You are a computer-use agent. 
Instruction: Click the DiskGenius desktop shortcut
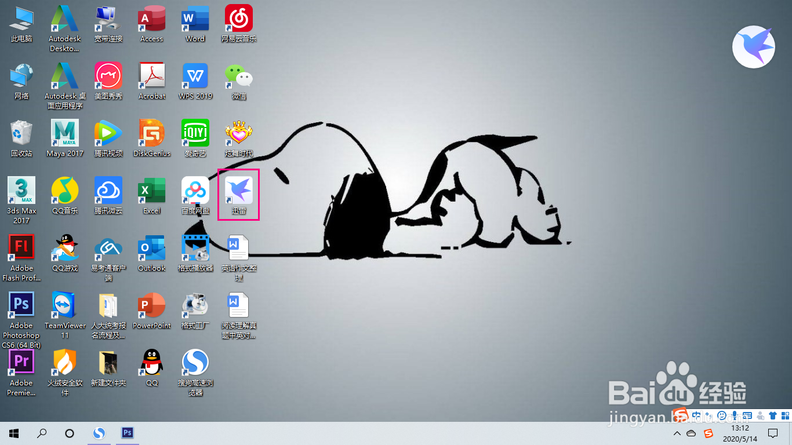(152, 139)
